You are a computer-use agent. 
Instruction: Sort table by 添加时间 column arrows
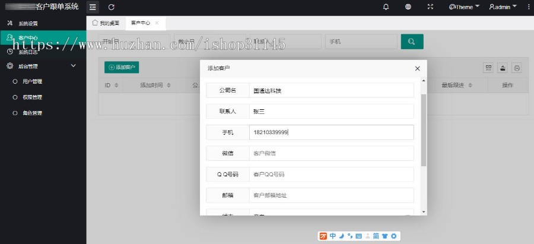pyautogui.click(x=169, y=85)
